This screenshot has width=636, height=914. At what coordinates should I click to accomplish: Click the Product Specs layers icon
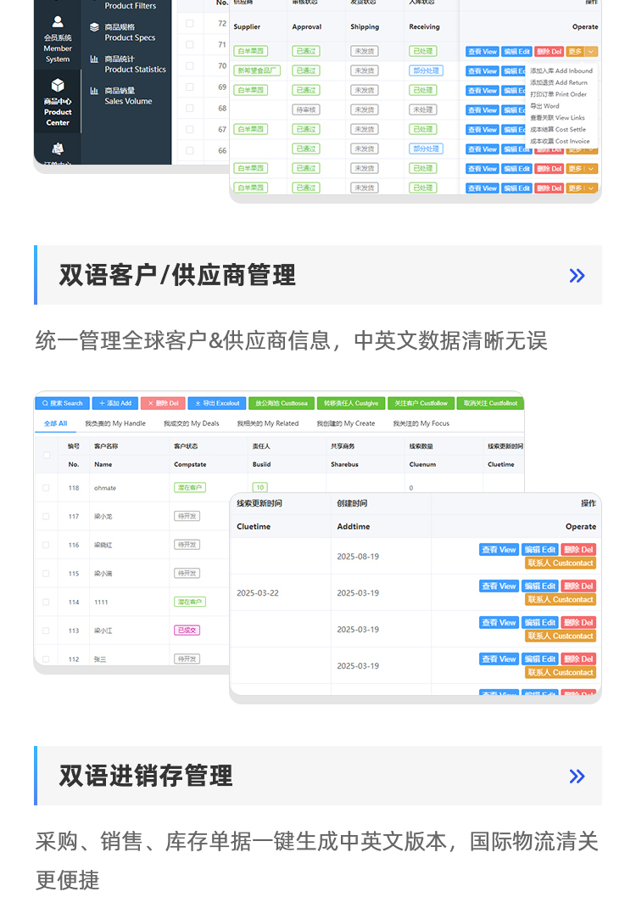tap(94, 27)
